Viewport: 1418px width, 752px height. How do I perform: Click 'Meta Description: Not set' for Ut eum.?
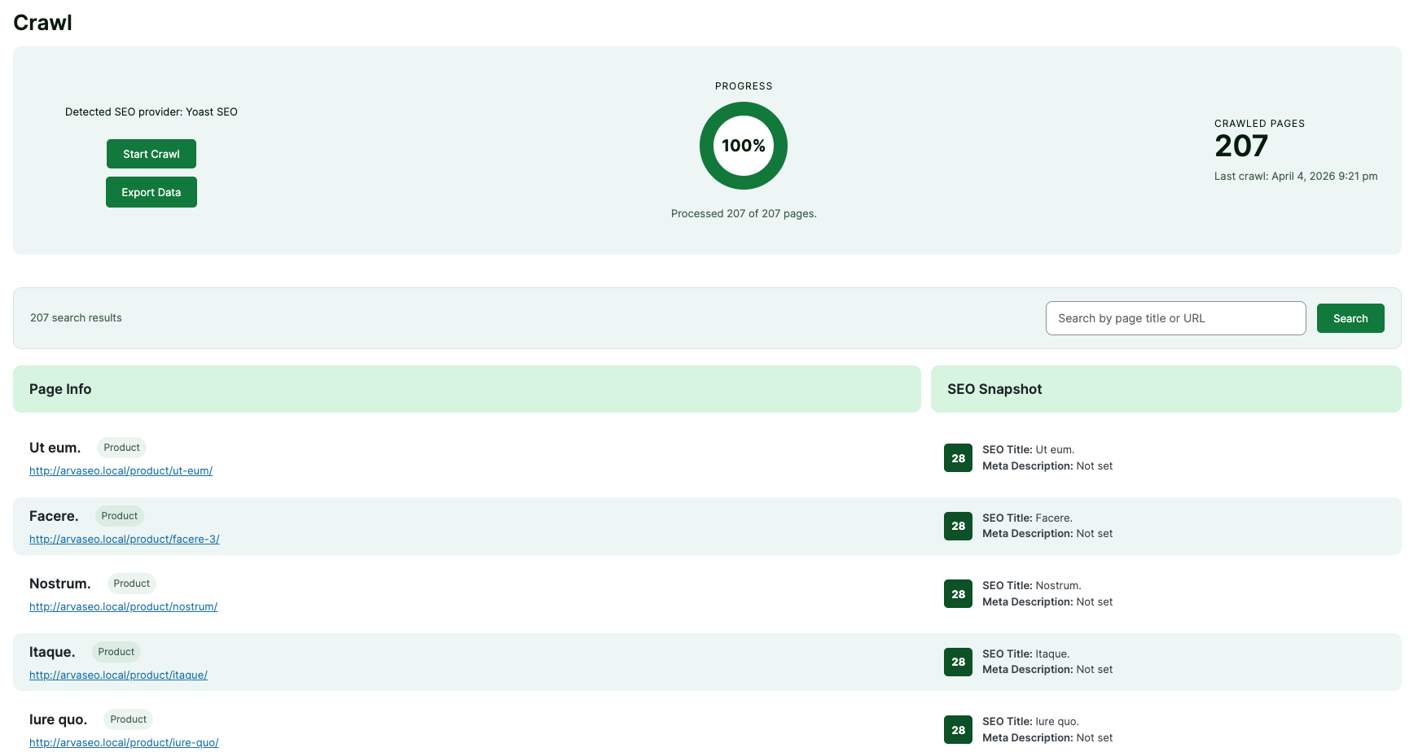1047,466
